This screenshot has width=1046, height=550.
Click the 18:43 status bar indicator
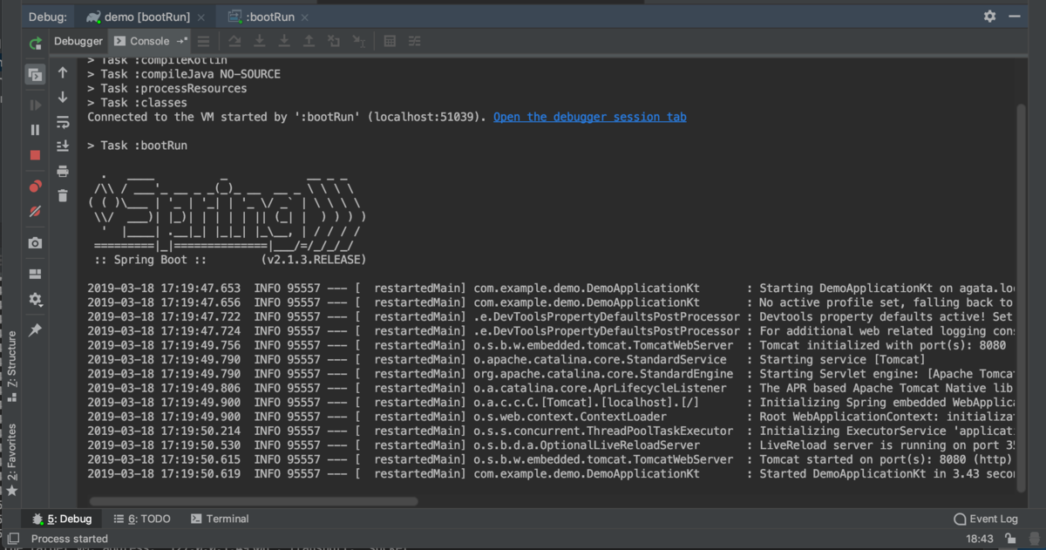coord(980,540)
